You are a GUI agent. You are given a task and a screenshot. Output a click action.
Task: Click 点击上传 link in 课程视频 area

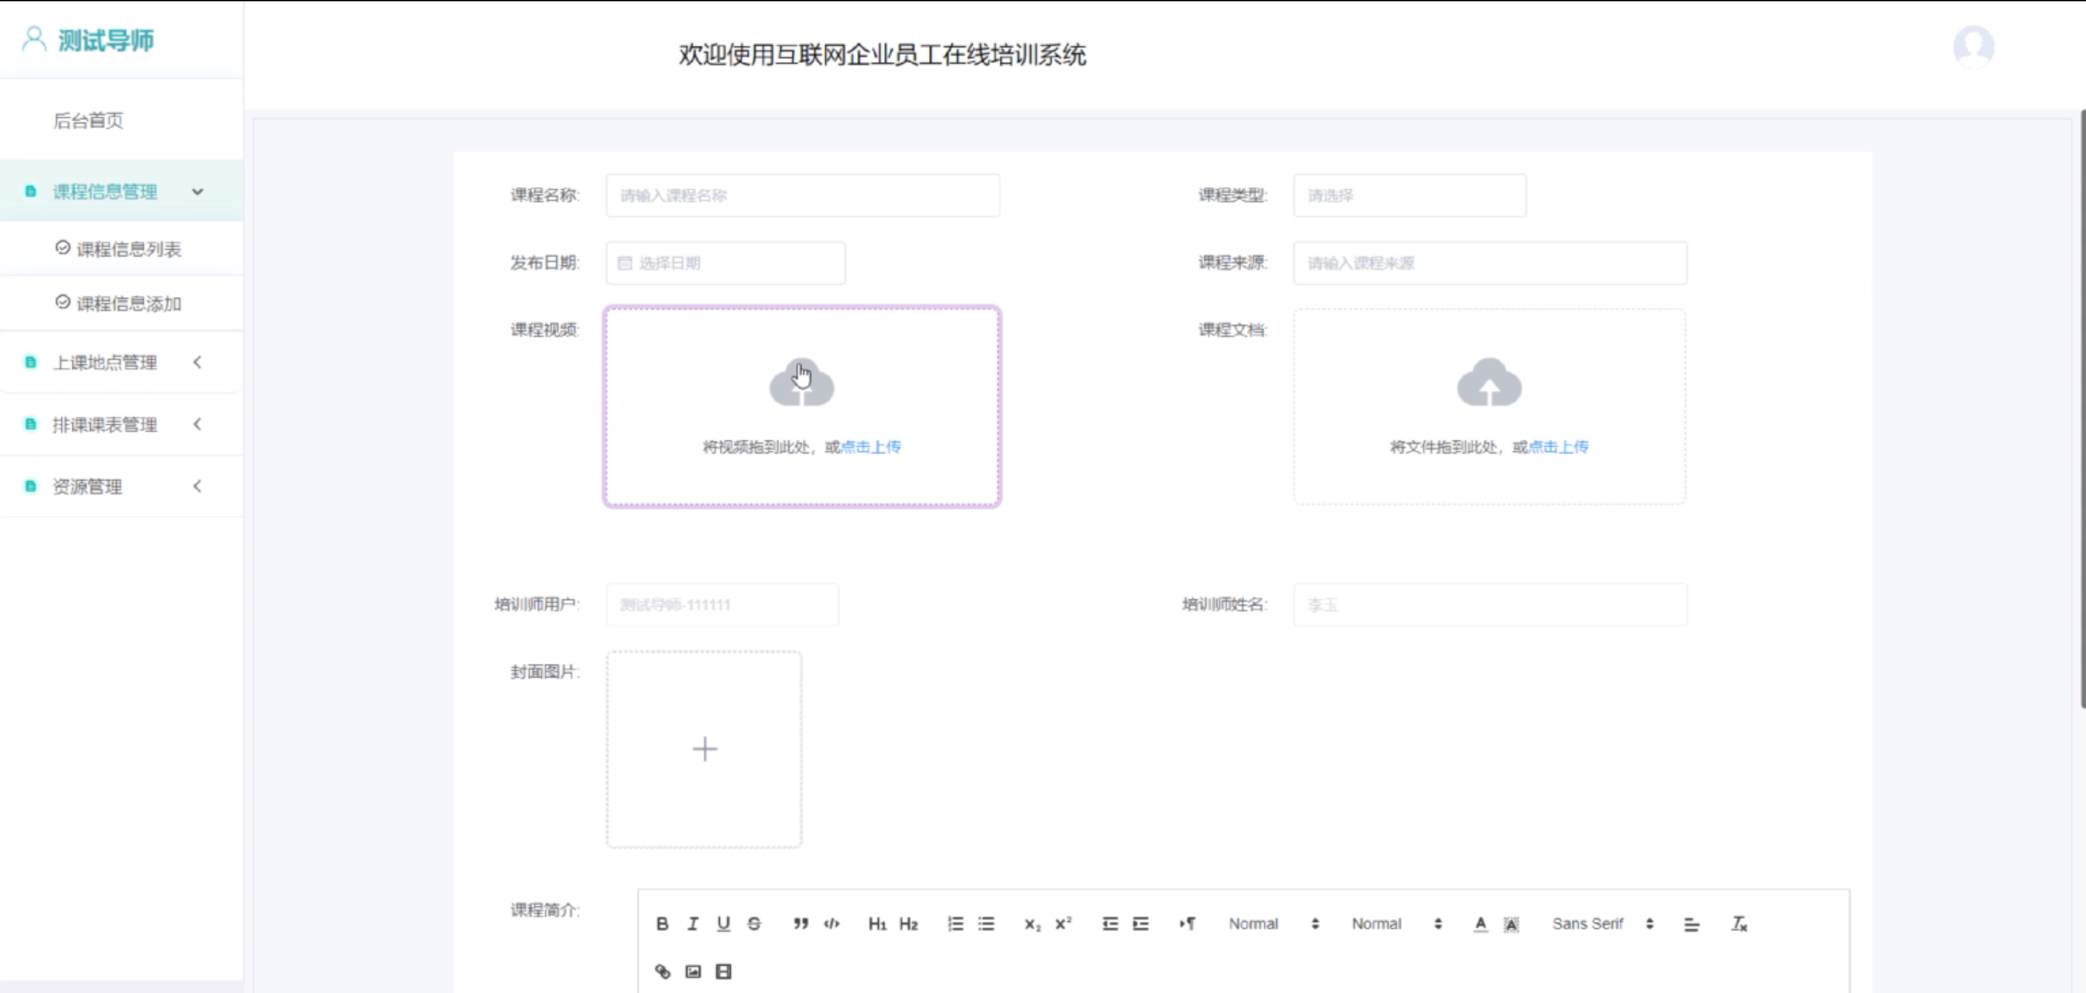[870, 447]
